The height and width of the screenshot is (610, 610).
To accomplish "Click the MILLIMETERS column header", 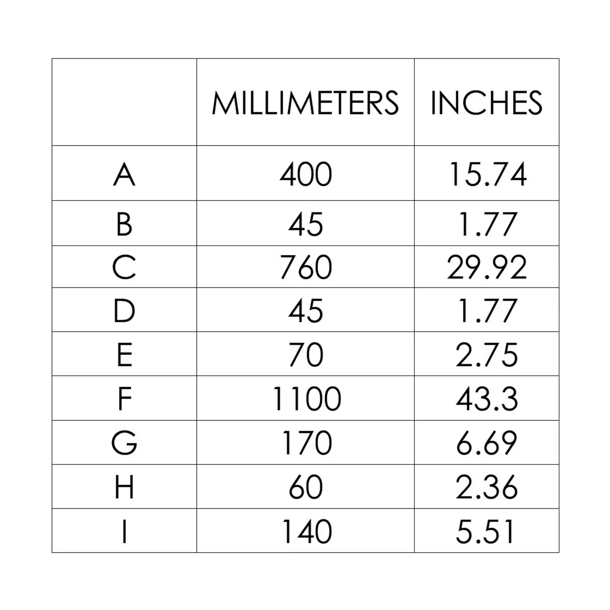I will click(x=305, y=103).
